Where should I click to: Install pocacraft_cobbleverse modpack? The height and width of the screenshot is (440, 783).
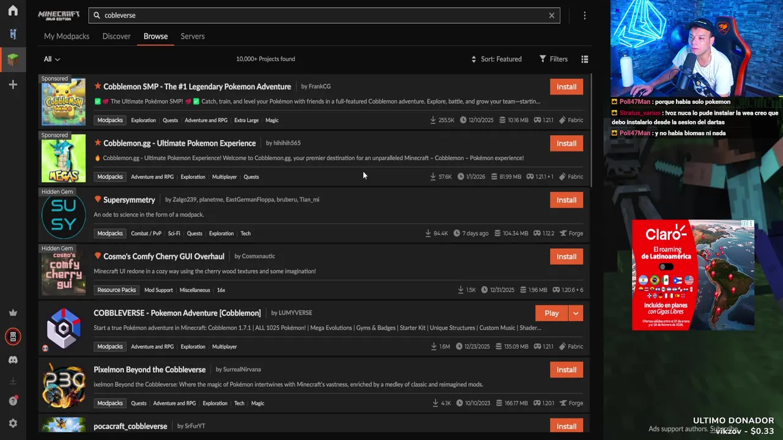(566, 426)
